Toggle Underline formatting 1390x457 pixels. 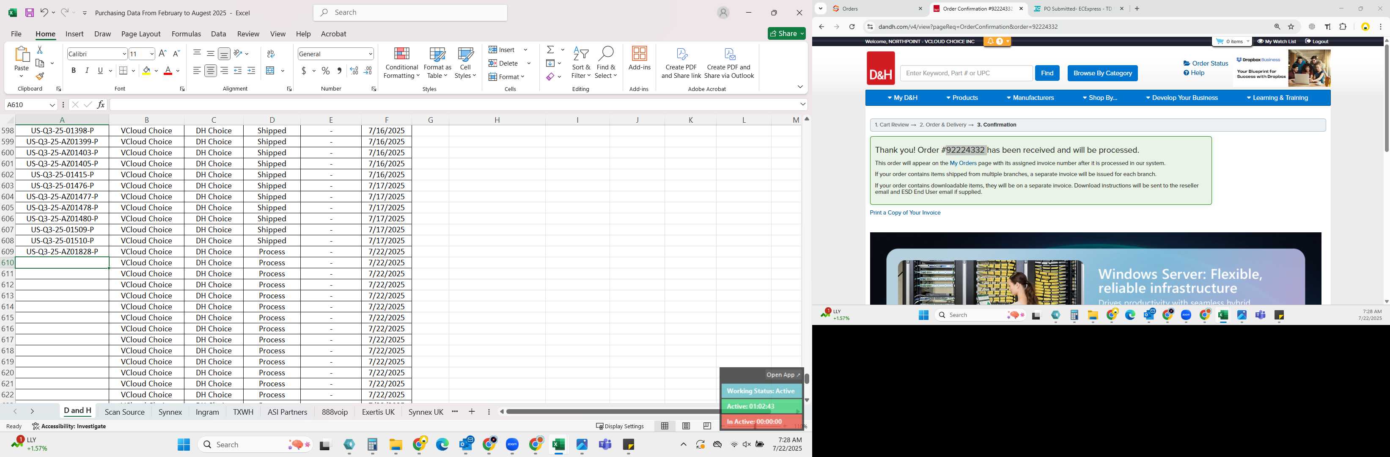[100, 71]
